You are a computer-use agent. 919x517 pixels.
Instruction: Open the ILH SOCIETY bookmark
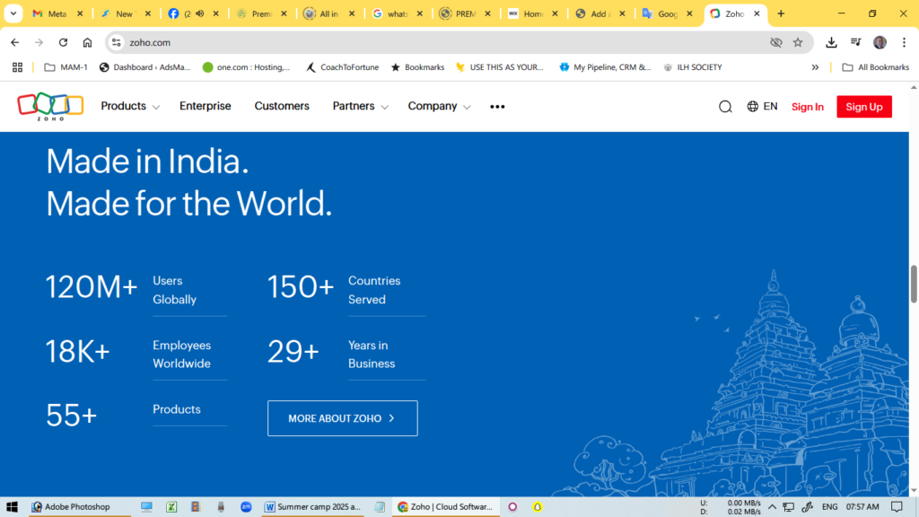pyautogui.click(x=693, y=67)
